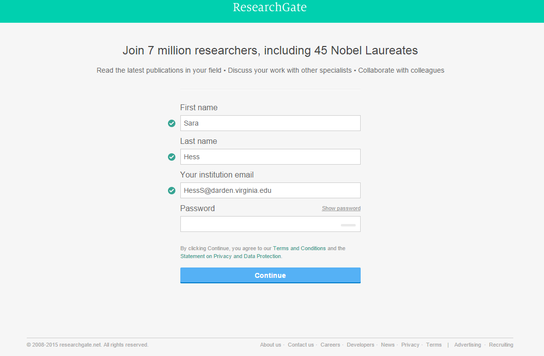
Task: Open Privacy footer link
Action: pos(410,345)
